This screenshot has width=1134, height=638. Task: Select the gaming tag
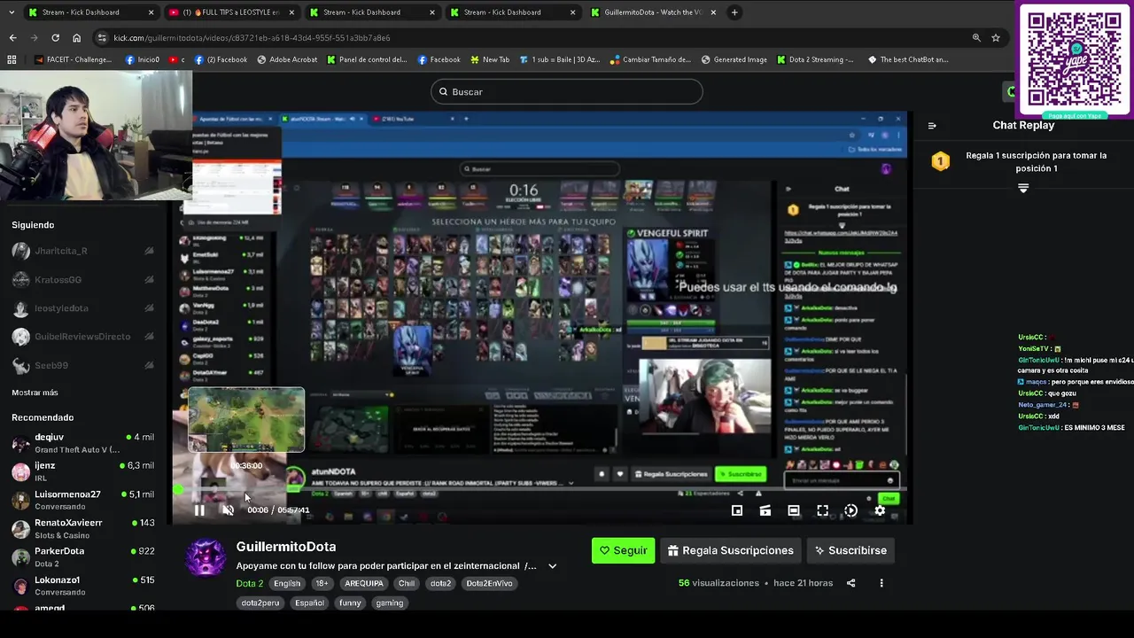(389, 603)
